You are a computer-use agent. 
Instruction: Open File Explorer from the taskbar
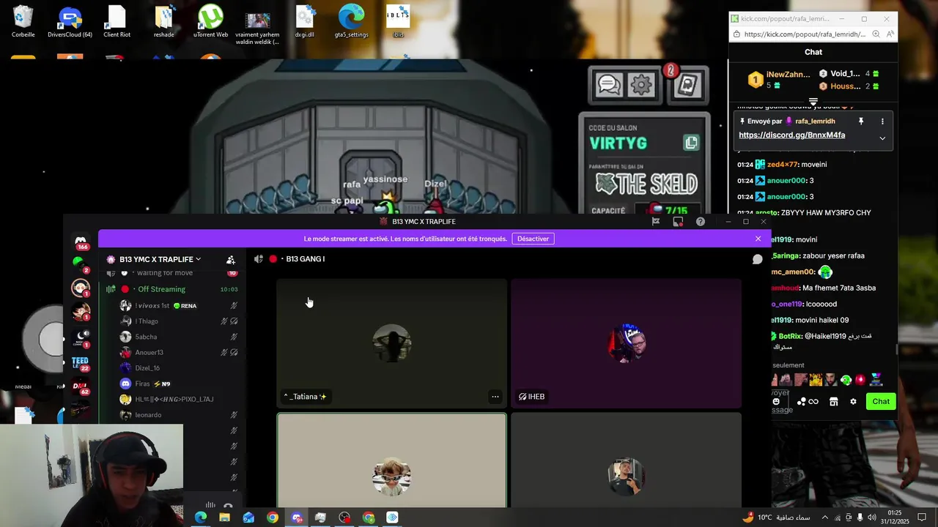point(224,517)
